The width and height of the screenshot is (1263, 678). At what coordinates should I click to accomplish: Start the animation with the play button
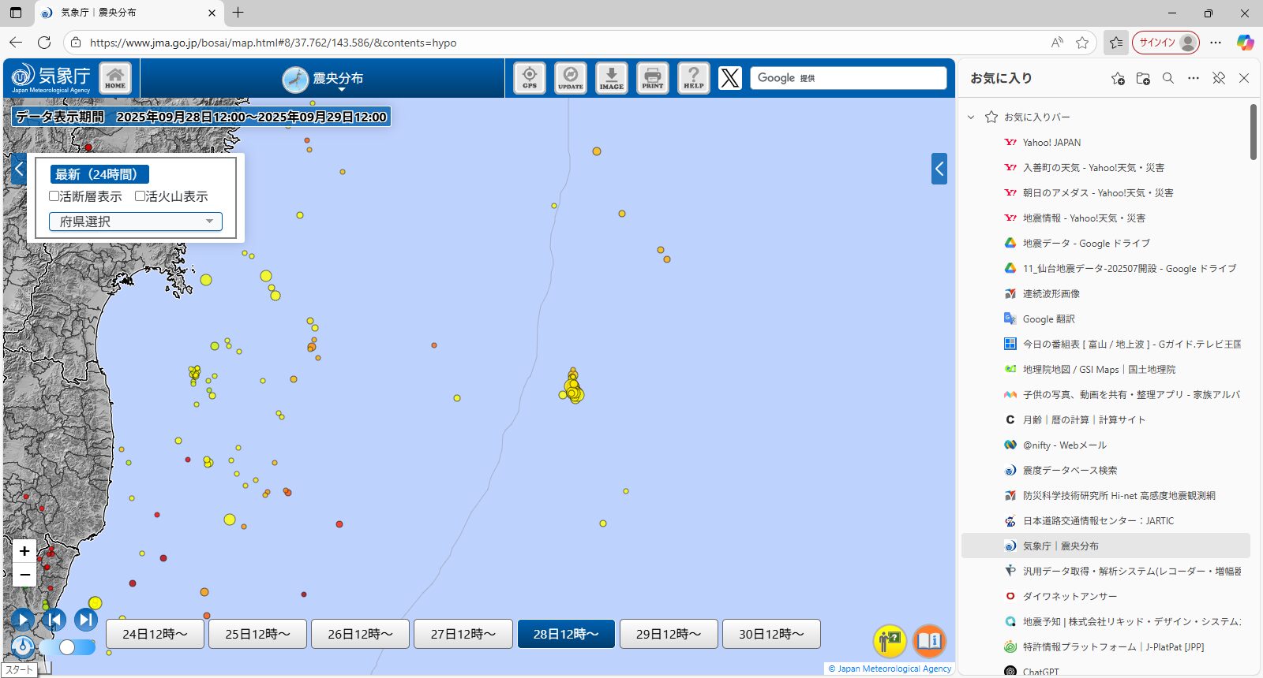tap(22, 620)
